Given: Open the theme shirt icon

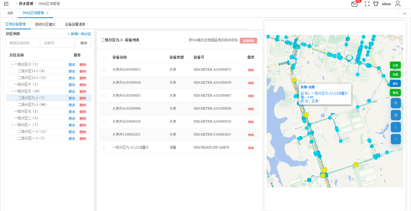Looking at the screenshot, I should 376,4.
